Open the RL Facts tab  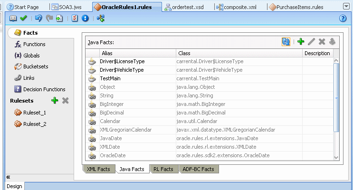[163, 169]
